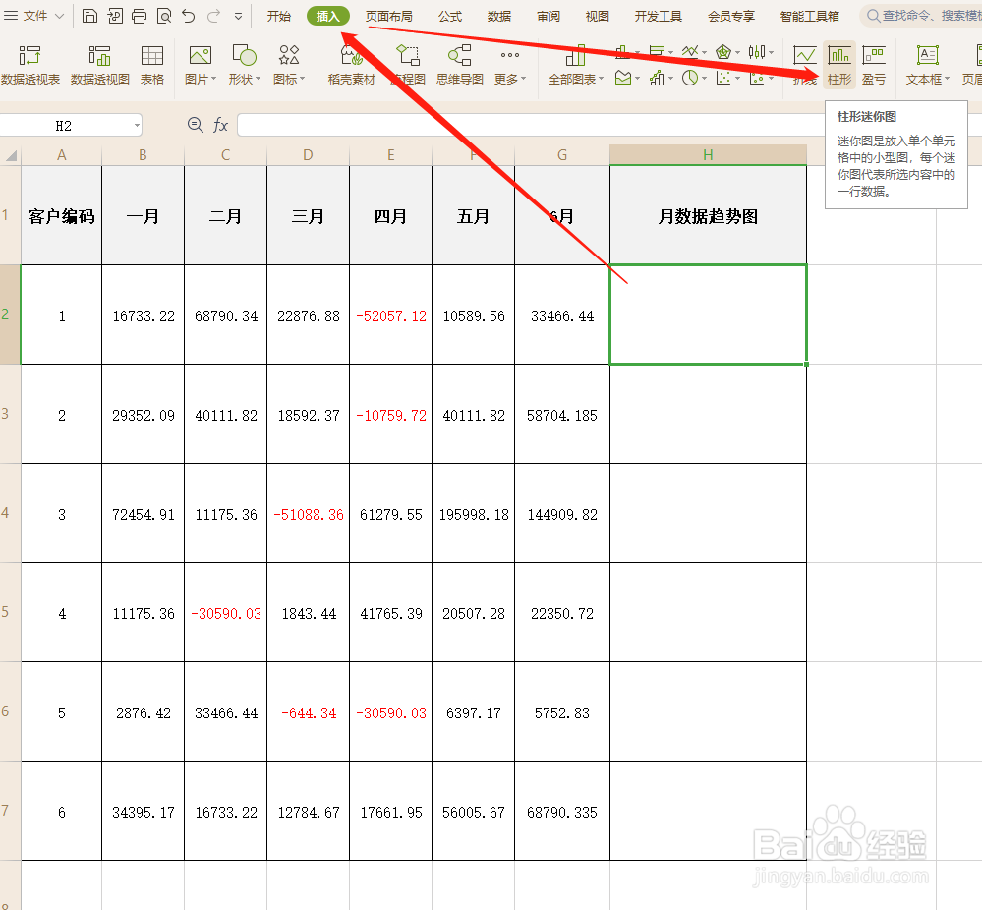Select row 5 header
Image resolution: width=982 pixels, height=910 pixels.
(x=10, y=612)
